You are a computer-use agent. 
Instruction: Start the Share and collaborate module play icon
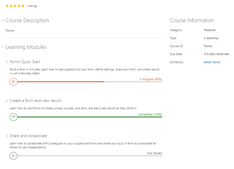pos(13,156)
